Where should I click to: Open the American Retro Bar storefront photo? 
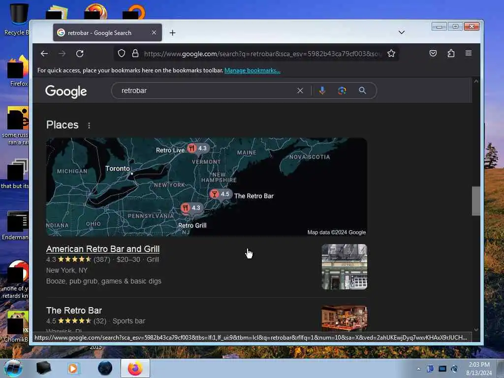click(344, 267)
